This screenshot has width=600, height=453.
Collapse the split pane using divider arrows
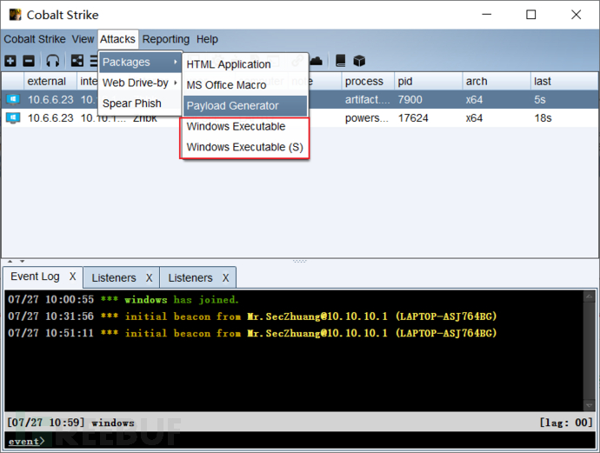click(x=10, y=261)
